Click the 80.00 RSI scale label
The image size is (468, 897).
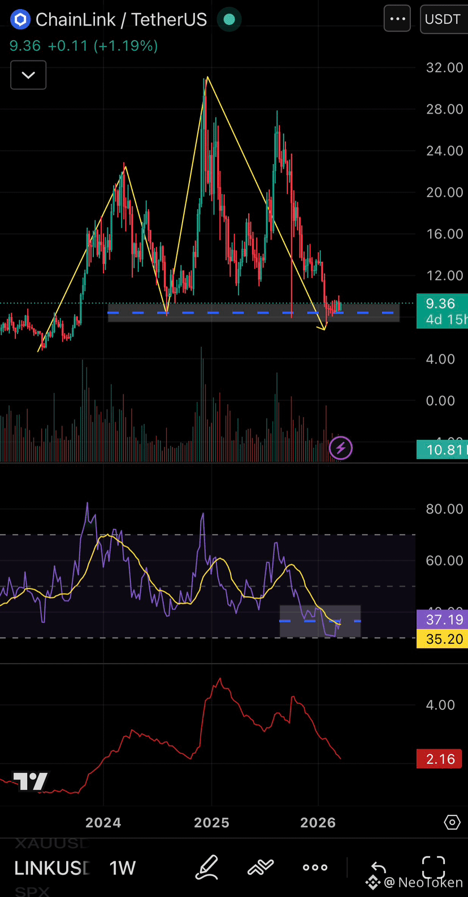click(445, 509)
